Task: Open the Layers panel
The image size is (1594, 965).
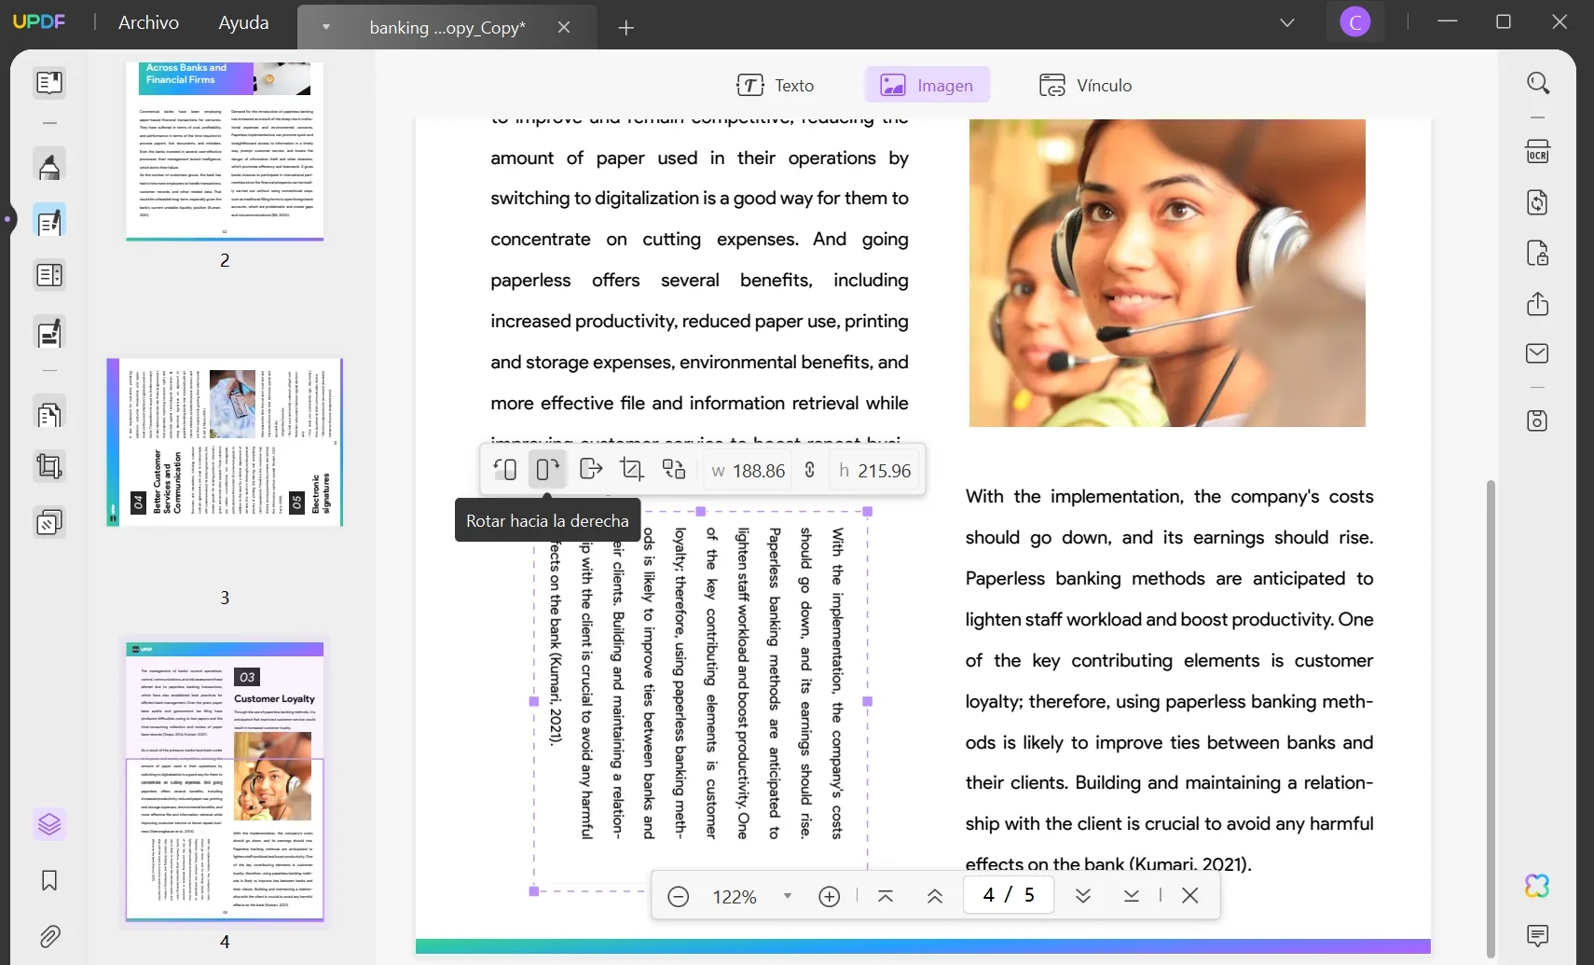Action: (49, 824)
